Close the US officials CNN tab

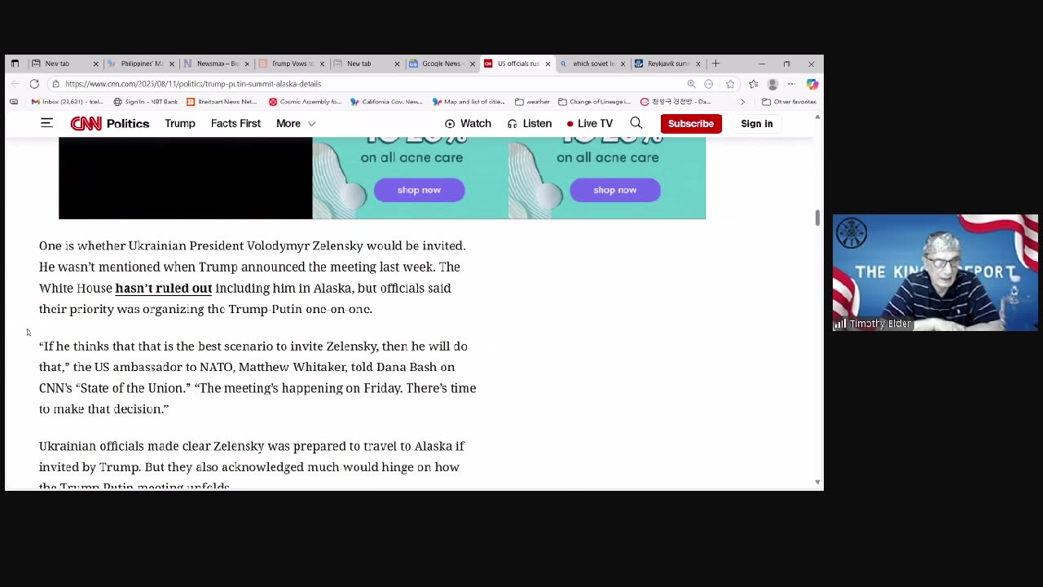tap(548, 64)
